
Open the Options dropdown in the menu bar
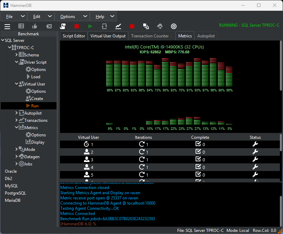(x=72, y=17)
